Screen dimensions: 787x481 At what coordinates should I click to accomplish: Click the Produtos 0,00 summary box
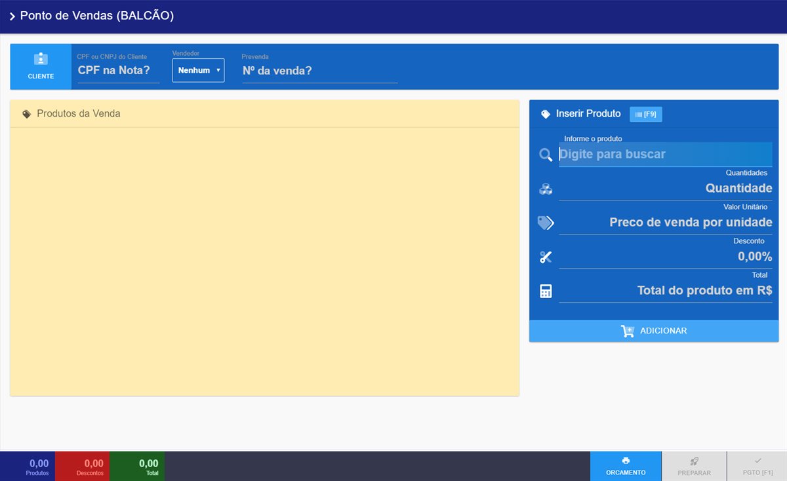pos(28,467)
